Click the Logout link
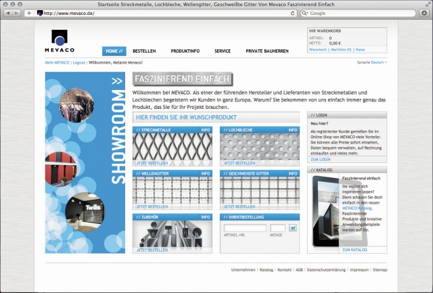 (x=79, y=63)
